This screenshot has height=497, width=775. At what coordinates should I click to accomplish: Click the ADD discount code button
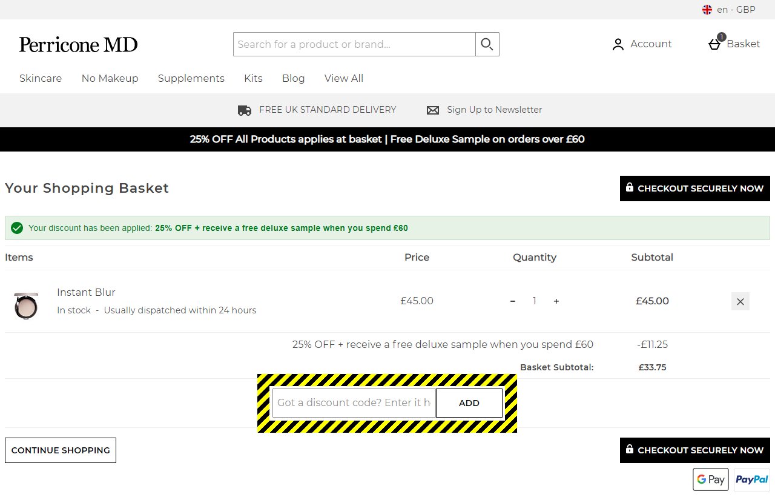(x=469, y=403)
